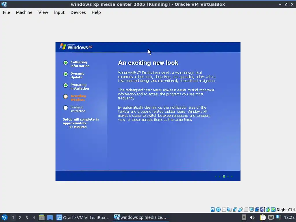
Task: Switch to workspace 4
Action: click(34, 218)
